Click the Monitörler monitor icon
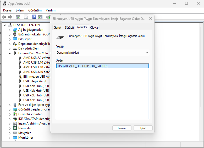Viewport: 204px width, 148px height. tap(15, 138)
